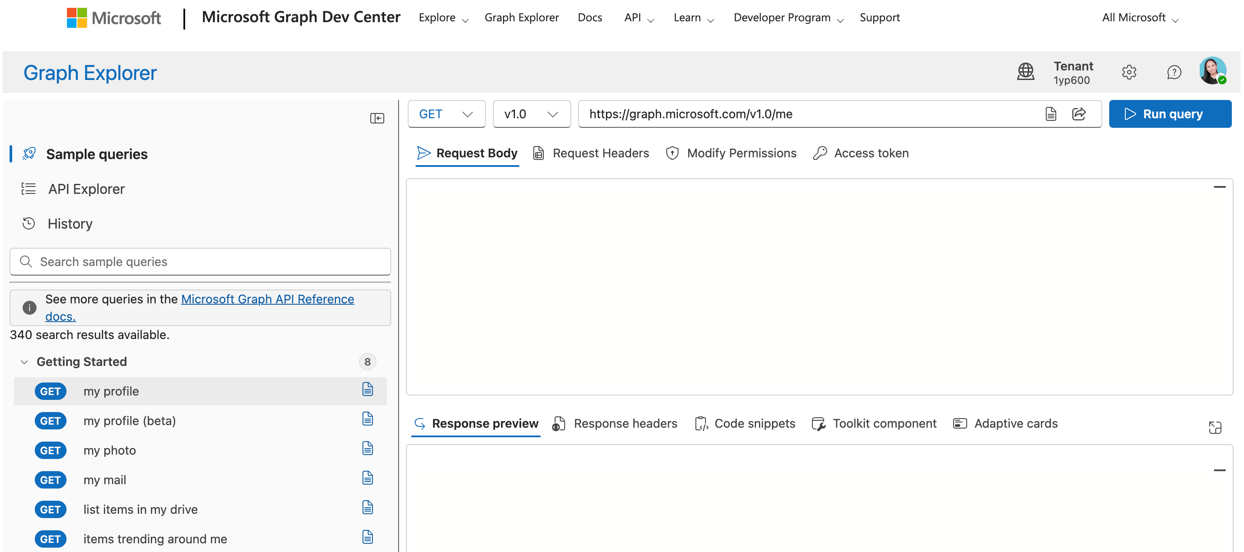The width and height of the screenshot is (1244, 552).
Task: Click the Microsoft Graph Dev Center title link
Action: click(301, 17)
